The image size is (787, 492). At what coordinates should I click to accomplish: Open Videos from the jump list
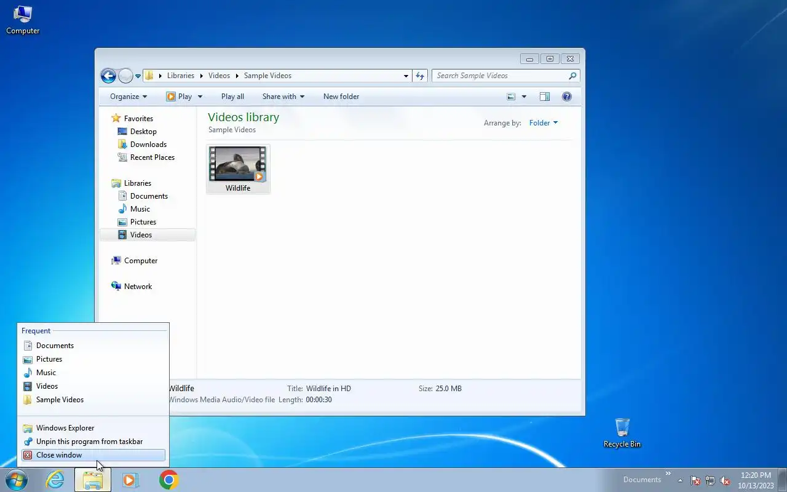click(93, 386)
